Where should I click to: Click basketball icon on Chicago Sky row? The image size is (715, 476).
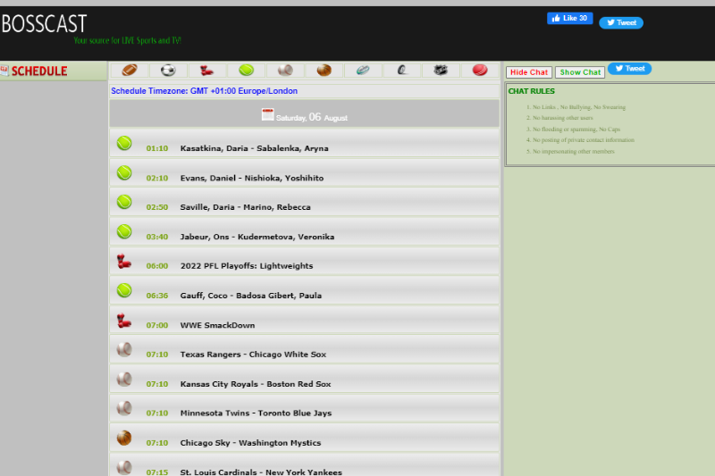coord(124,438)
